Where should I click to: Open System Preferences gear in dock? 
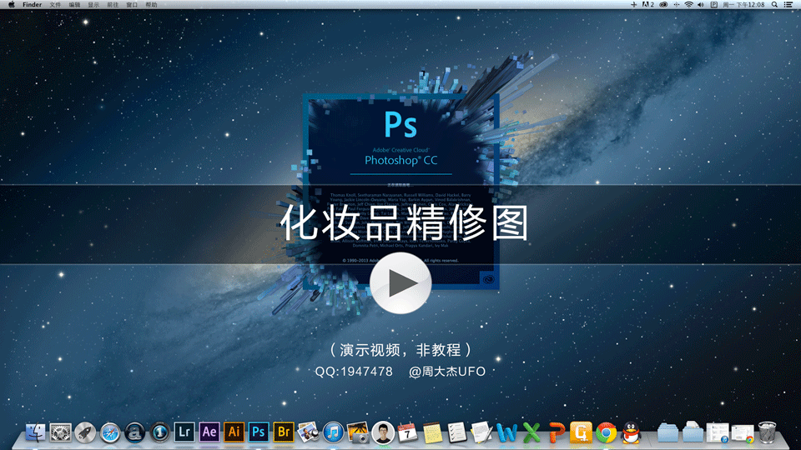(x=60, y=432)
